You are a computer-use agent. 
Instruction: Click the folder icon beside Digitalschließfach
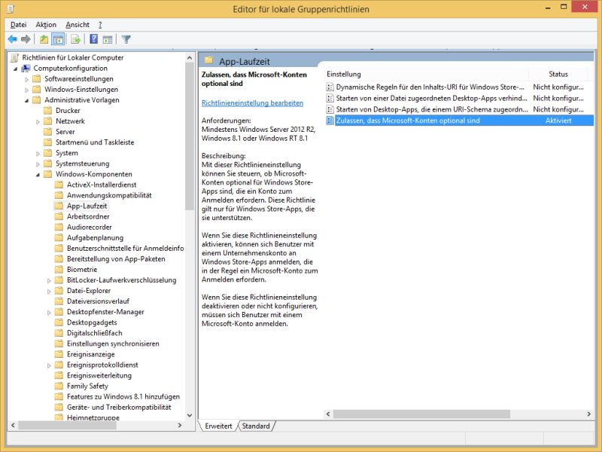coord(59,333)
